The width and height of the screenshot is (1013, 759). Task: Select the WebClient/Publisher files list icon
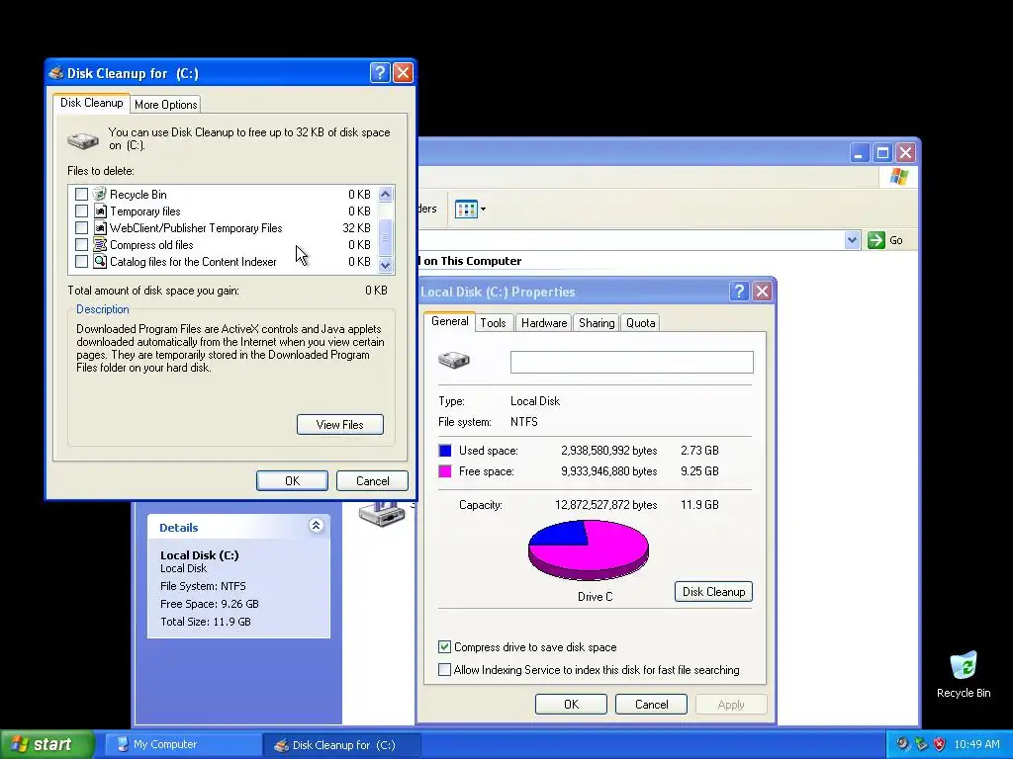(x=100, y=228)
